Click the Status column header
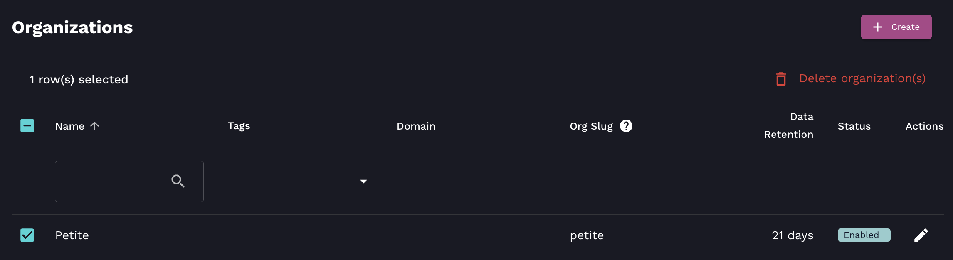Viewport: 953px width, 260px height. tap(854, 126)
